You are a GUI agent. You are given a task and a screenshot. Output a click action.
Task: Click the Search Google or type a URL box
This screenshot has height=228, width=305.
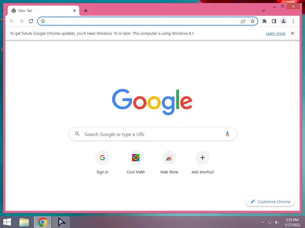point(152,134)
